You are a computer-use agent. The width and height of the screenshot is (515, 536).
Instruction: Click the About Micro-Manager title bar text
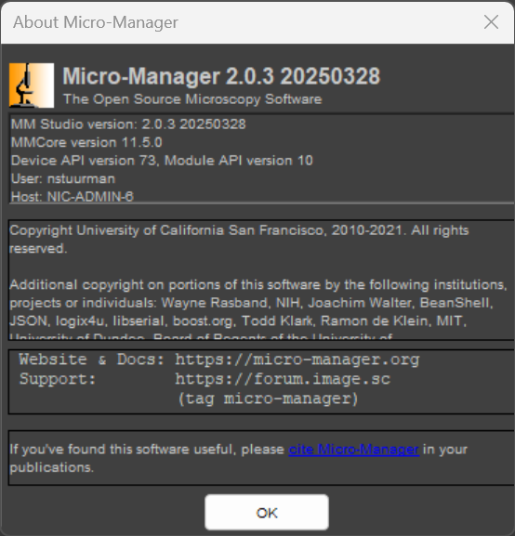[96, 22]
